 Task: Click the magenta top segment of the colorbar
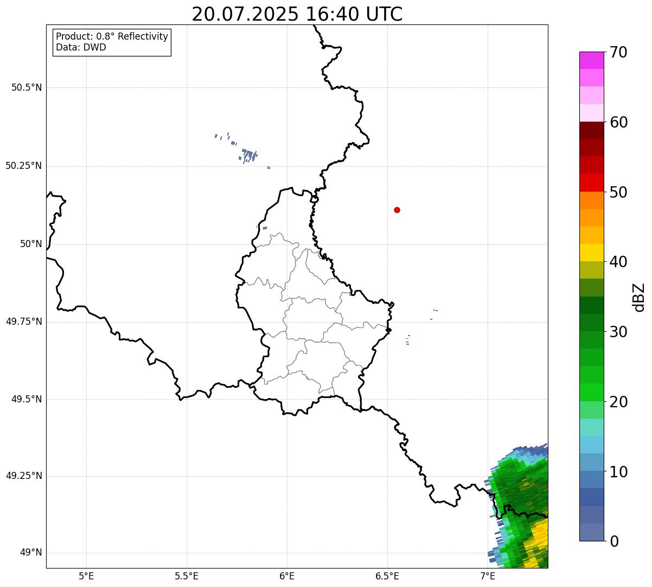pos(591,60)
